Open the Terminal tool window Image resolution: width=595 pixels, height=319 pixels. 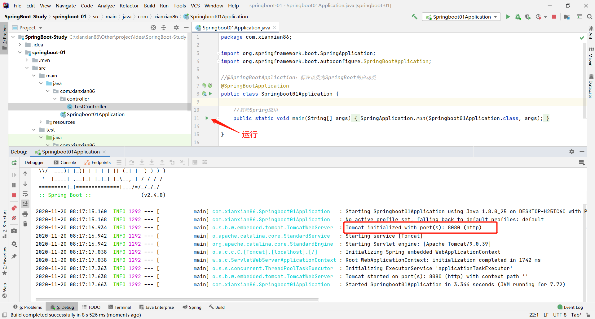click(120, 307)
